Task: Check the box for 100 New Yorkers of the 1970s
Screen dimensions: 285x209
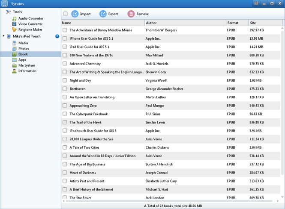Action: 65,55
